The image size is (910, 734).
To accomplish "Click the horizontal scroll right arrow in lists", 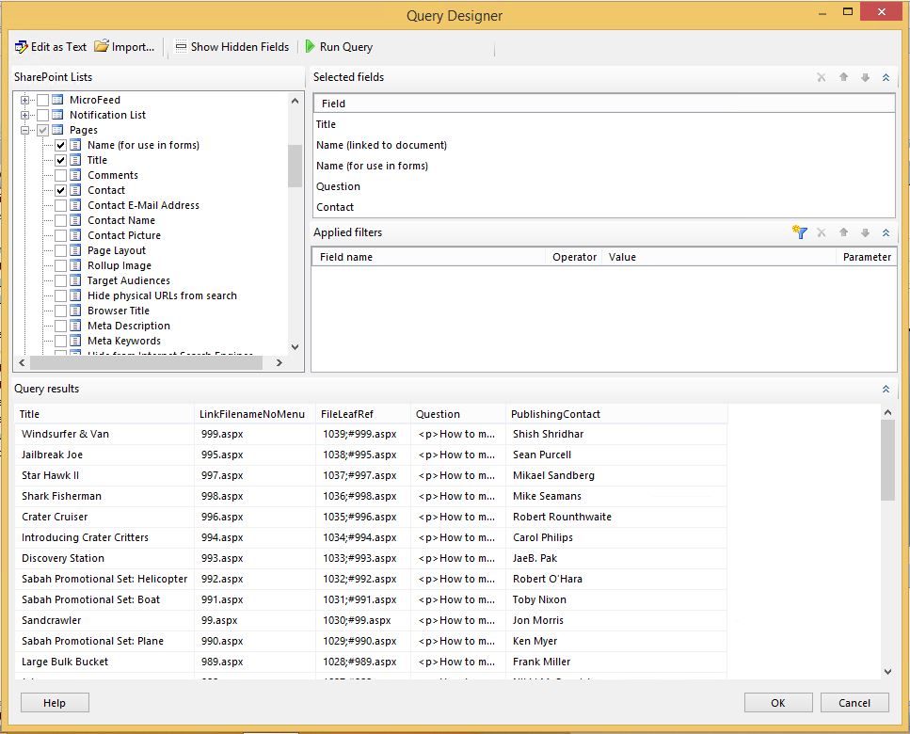I will point(279,362).
